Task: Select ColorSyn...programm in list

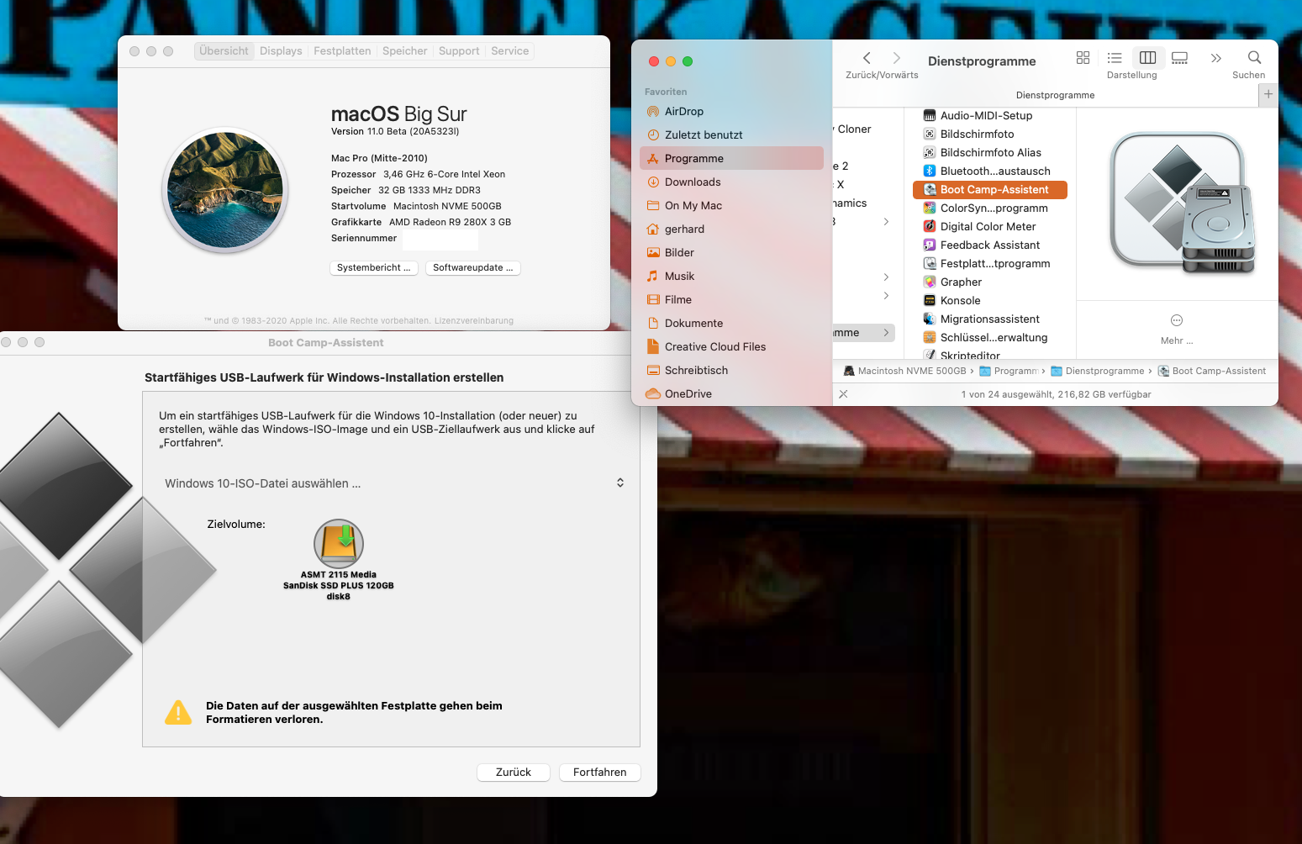Action: [x=989, y=208]
